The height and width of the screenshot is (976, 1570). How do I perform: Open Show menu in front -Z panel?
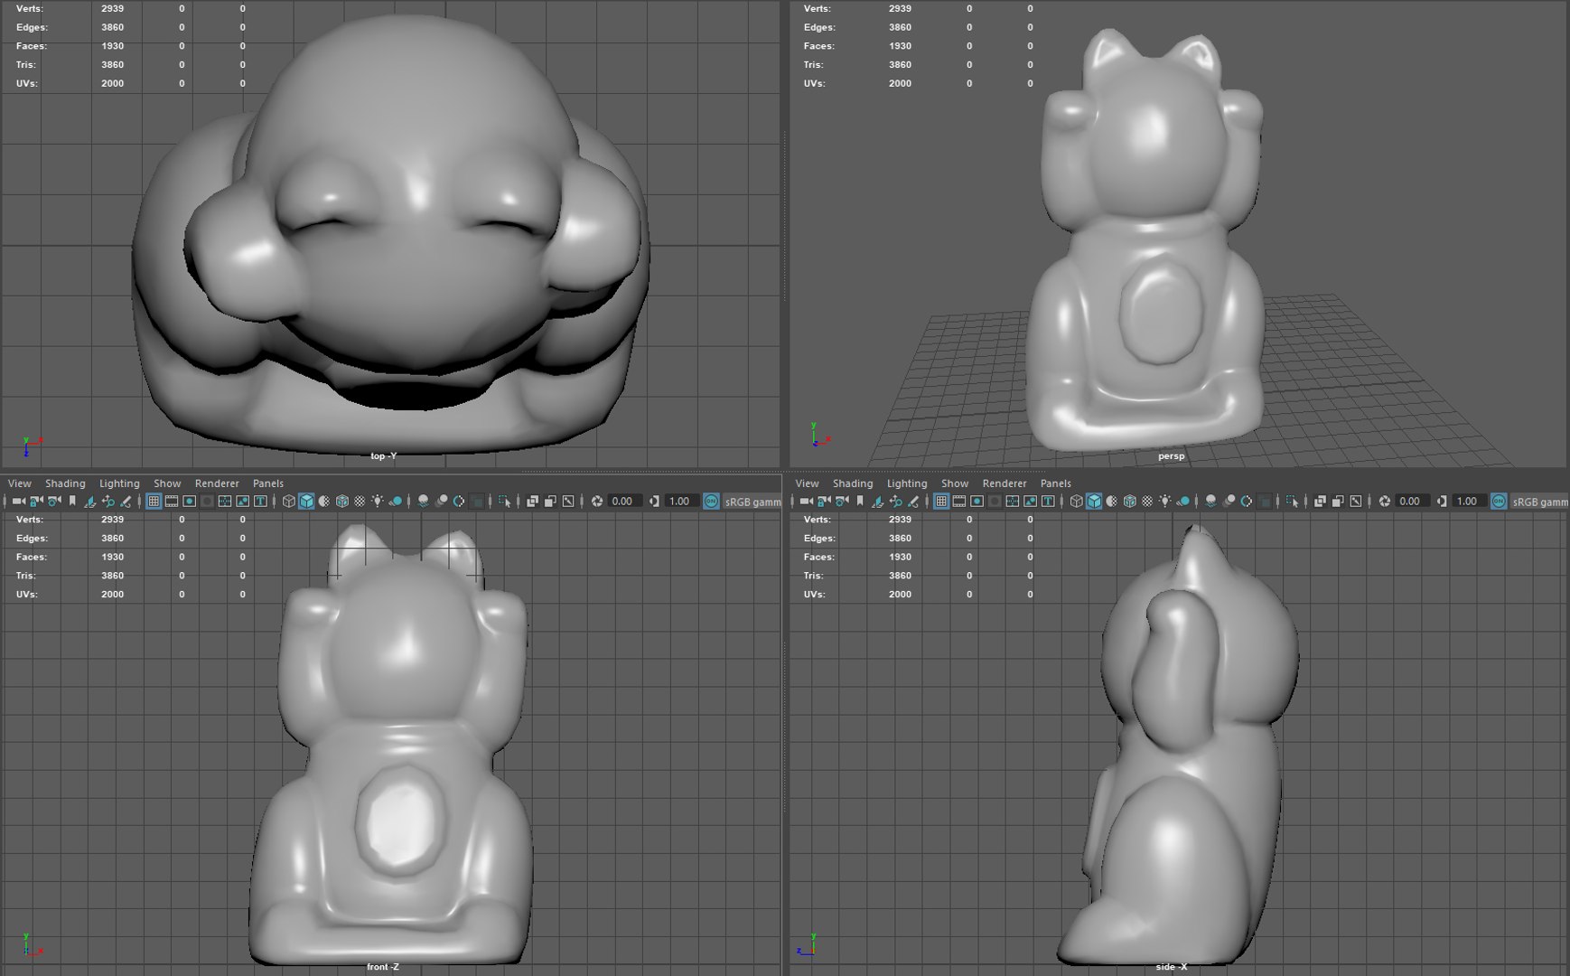[x=167, y=483]
